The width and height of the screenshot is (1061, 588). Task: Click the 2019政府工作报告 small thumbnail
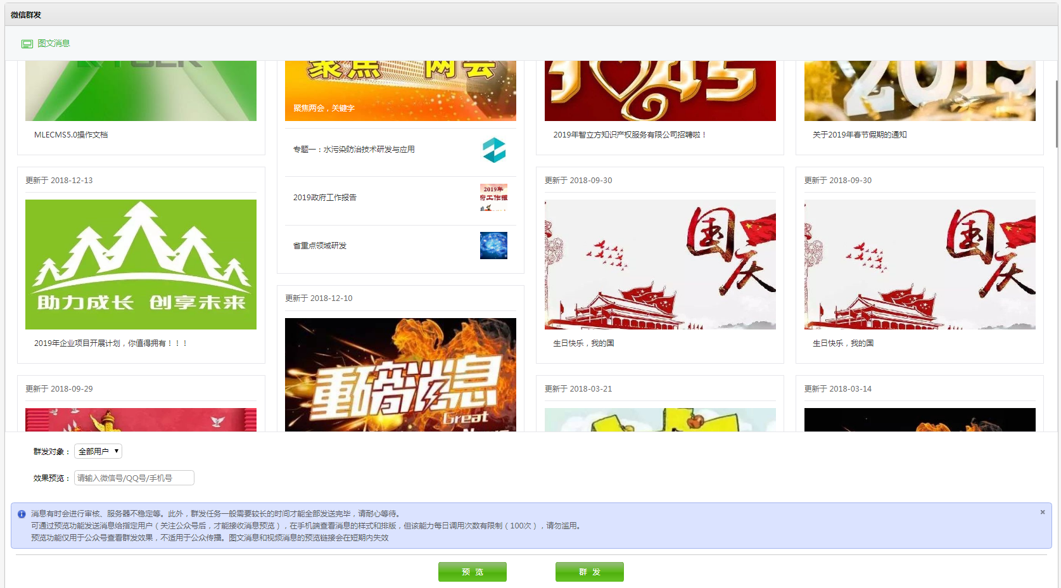pos(493,197)
